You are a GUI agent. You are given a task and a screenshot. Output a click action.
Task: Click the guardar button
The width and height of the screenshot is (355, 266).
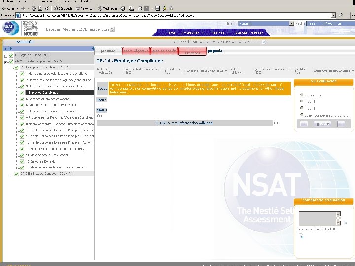(x=322, y=124)
